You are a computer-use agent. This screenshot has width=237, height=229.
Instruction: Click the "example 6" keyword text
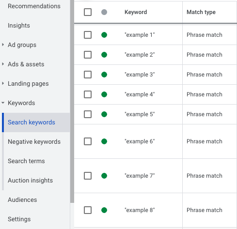tap(140, 141)
